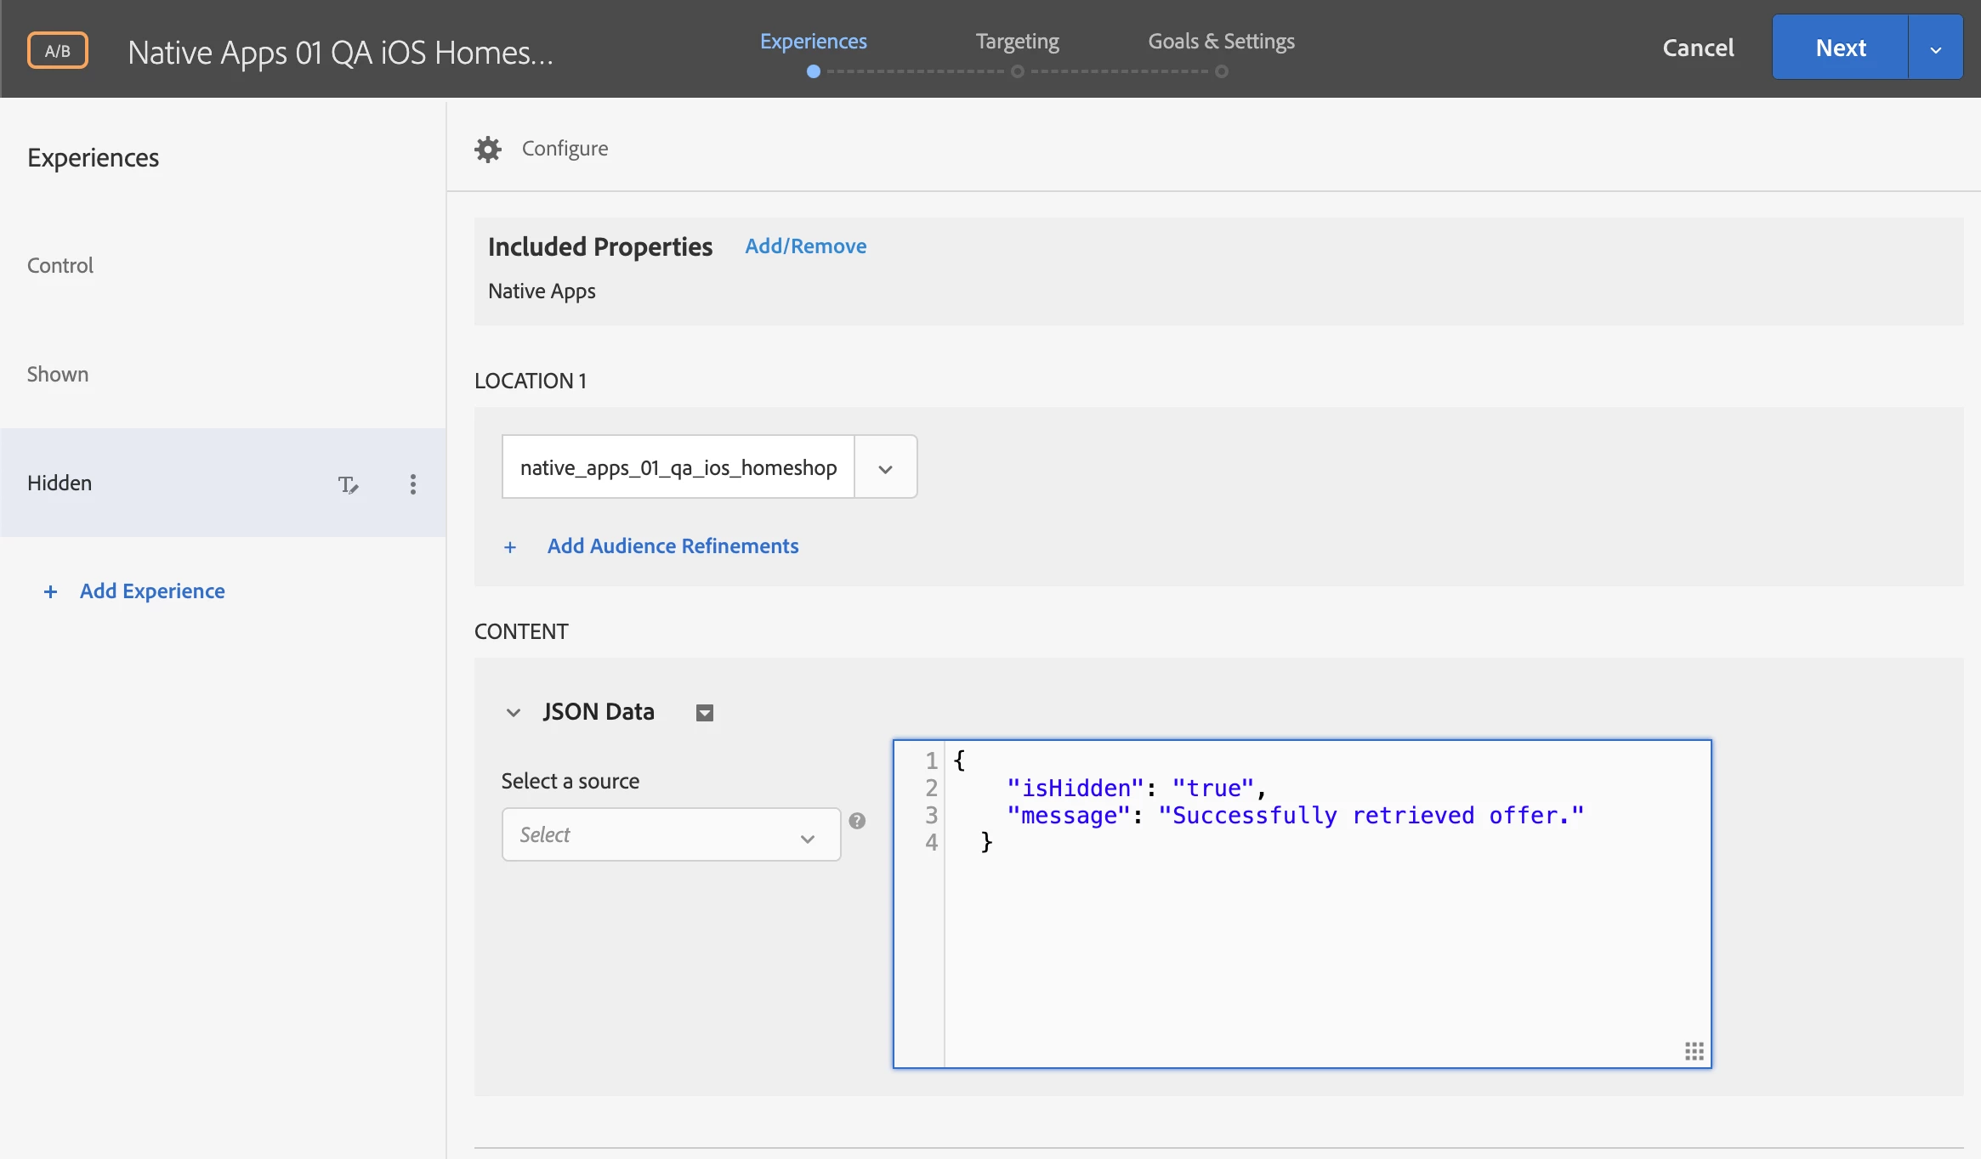Open the Select a source dropdown
Image resolution: width=1981 pixels, height=1159 pixels.
tap(670, 835)
